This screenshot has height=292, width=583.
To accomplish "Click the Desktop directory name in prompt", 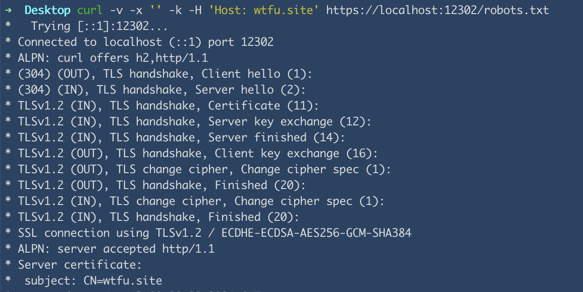I will pos(48,10).
